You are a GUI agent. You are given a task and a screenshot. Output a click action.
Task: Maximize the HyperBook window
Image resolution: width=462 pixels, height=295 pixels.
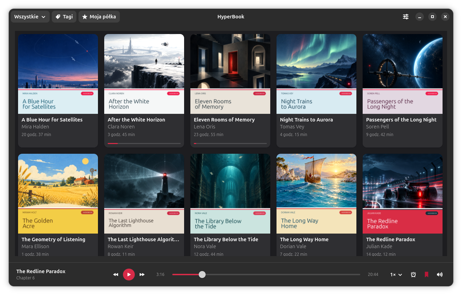pos(432,17)
